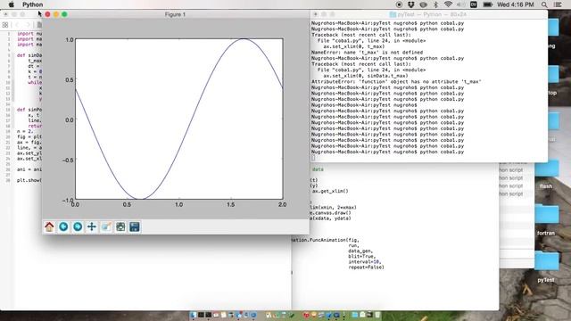Image resolution: width=571 pixels, height=321 pixels.
Task: Click the 1.5 x-axis tick label
Action: click(x=230, y=204)
